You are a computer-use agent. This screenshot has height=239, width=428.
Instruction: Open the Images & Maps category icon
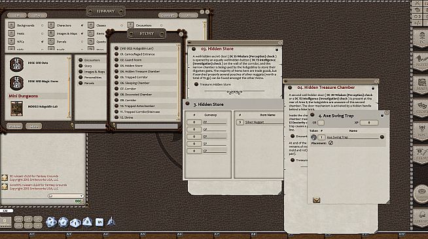(x=51, y=33)
